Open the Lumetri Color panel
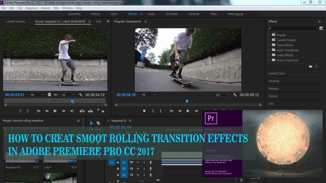 click(x=277, y=73)
